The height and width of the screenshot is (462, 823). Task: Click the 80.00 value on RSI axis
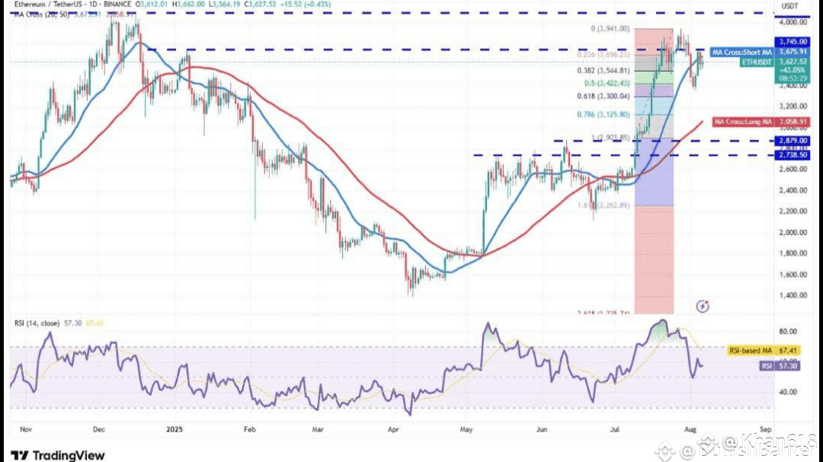pyautogui.click(x=788, y=331)
